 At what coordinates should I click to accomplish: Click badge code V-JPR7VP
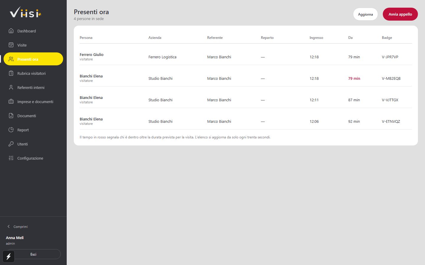[x=390, y=57]
